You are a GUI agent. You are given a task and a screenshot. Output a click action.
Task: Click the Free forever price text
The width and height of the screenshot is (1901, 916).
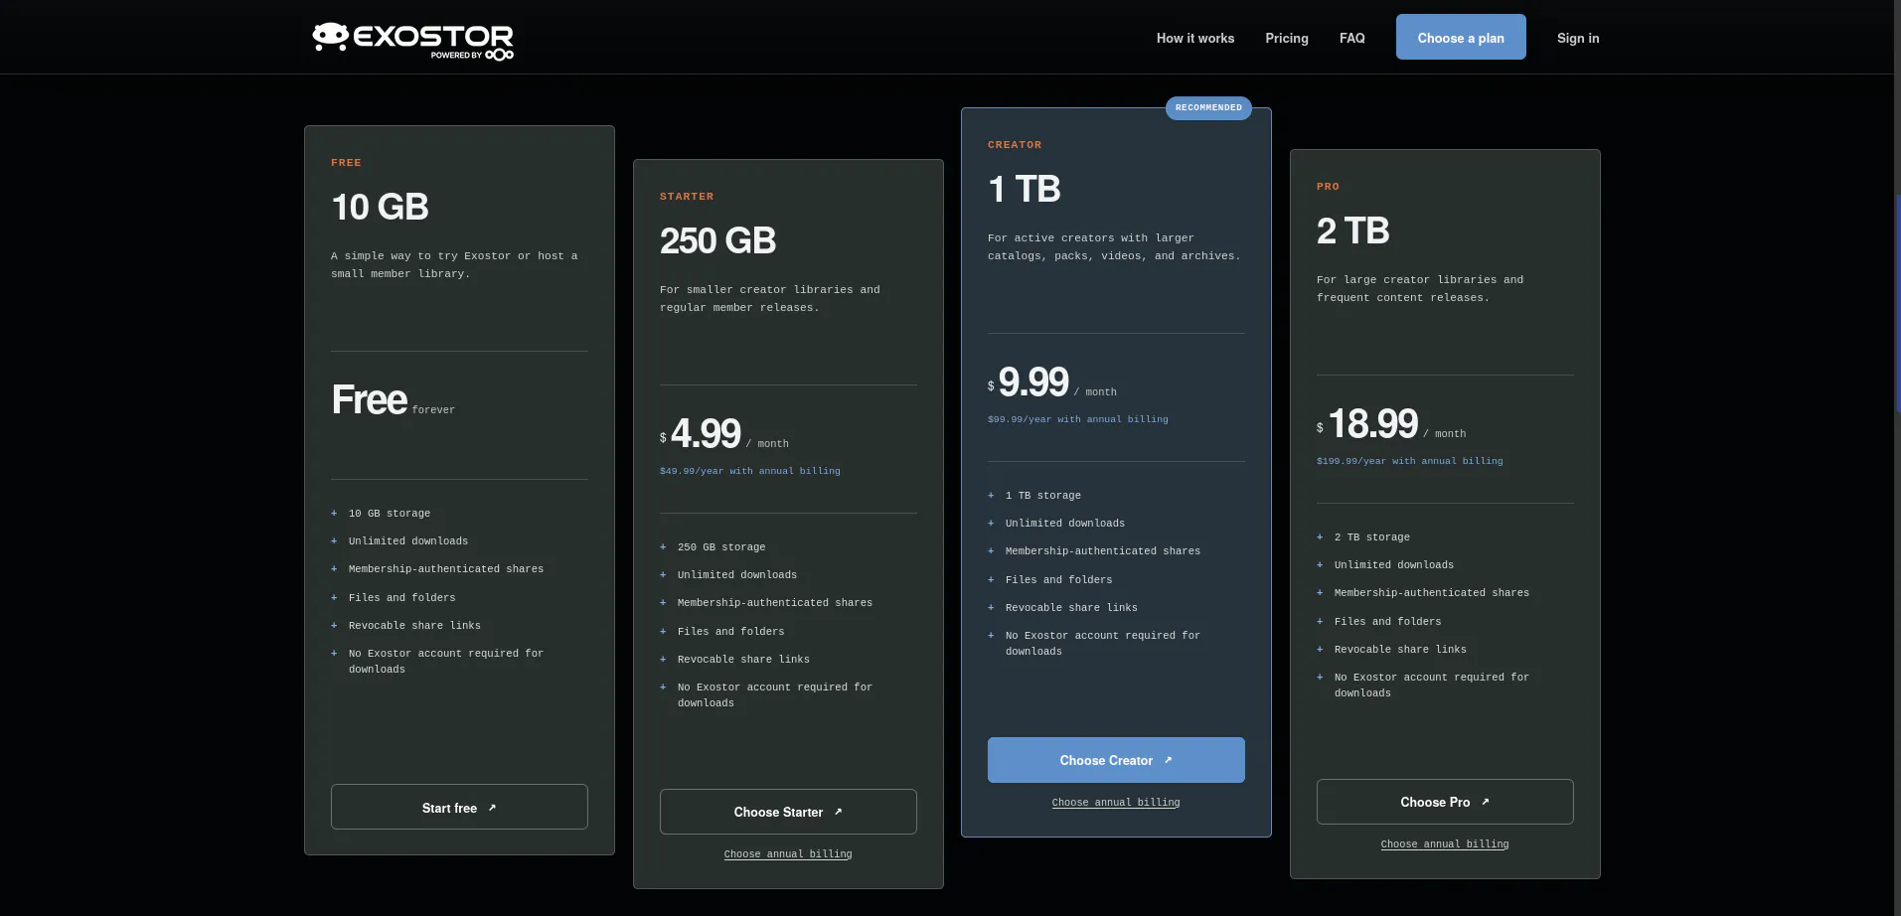click(394, 400)
